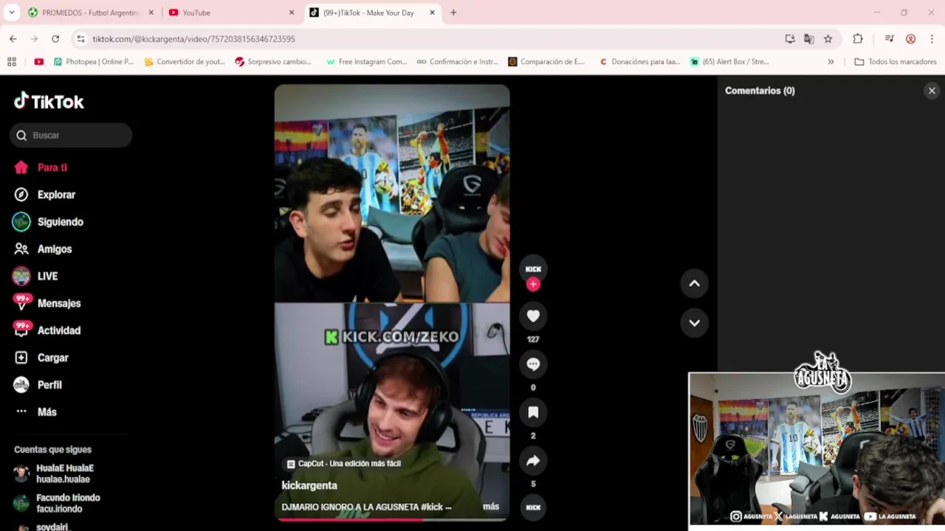Open Free Instagram Com... bookmark
The height and width of the screenshot is (531, 945).
coord(367,62)
